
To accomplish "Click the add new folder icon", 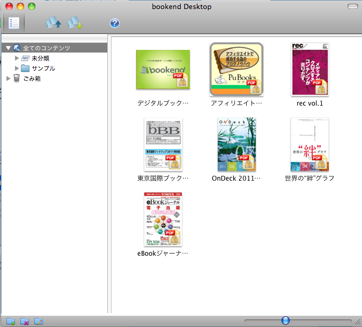I will [x=11, y=321].
